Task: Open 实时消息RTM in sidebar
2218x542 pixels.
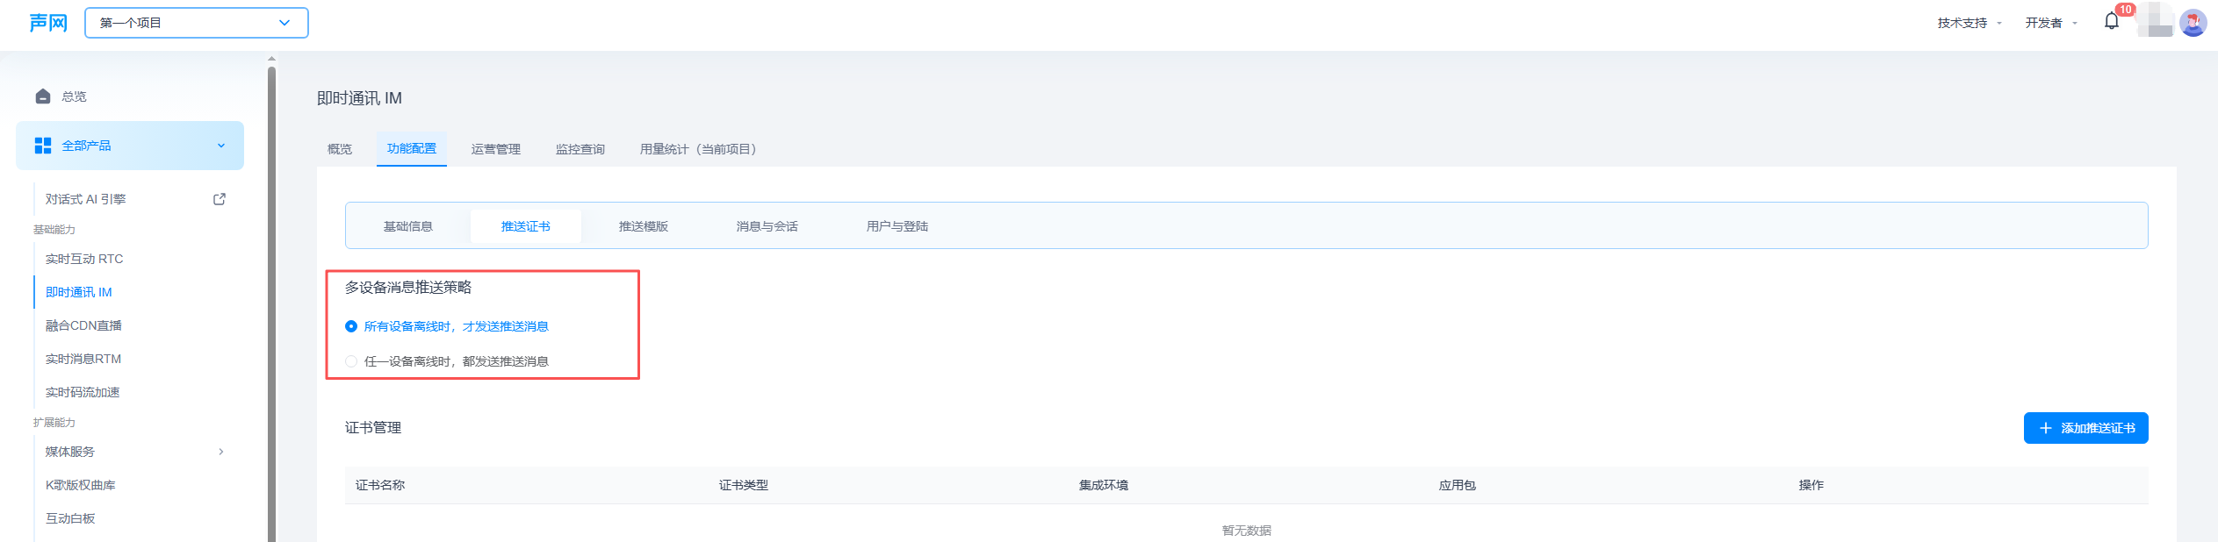Action: click(83, 359)
